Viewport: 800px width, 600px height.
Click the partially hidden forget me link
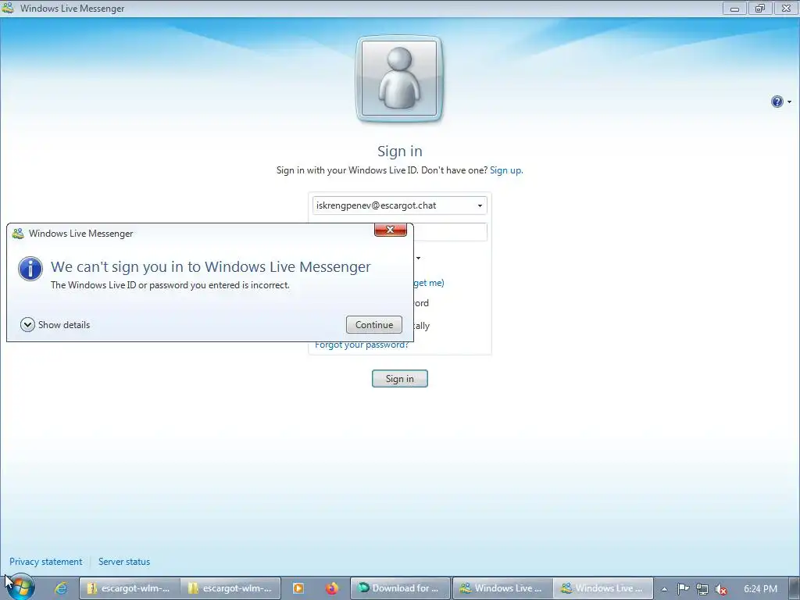click(x=429, y=283)
